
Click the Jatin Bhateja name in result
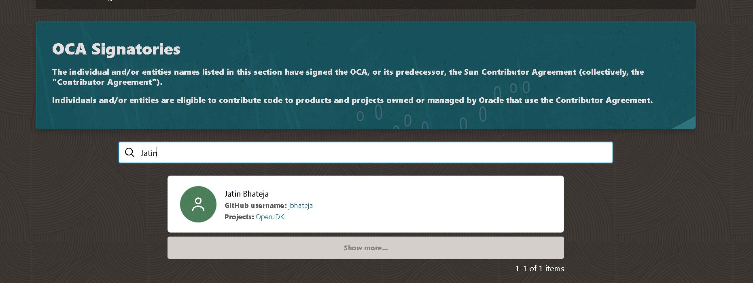246,194
